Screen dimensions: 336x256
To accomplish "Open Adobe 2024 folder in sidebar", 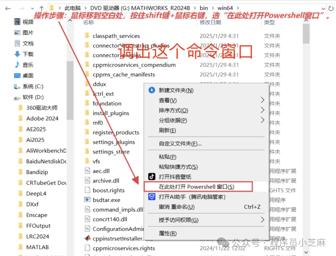I will (x=38, y=119).
